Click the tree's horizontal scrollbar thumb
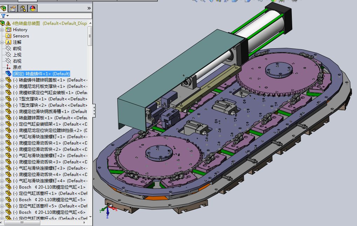The width and height of the screenshot is (357, 226). (x=22, y=223)
